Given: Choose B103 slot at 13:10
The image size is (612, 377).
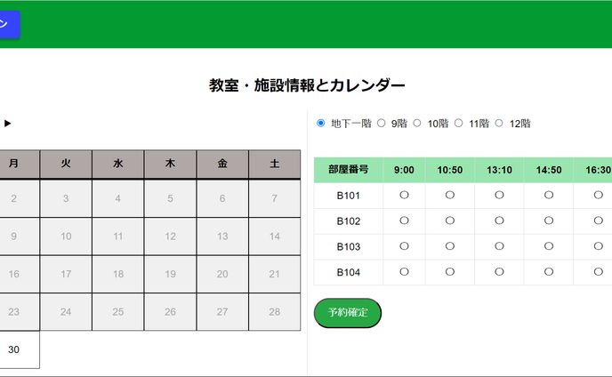Looking at the screenshot, I should coord(499,246).
